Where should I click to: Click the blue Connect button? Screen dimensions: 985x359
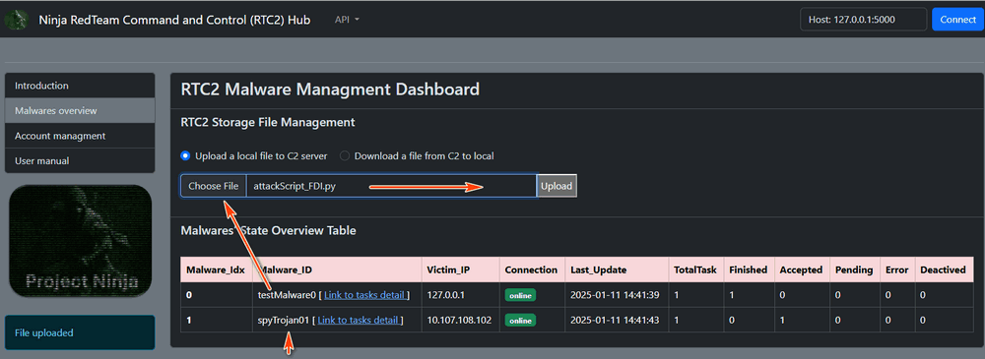(x=957, y=20)
